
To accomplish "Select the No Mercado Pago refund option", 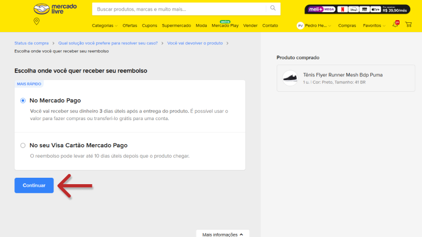I will point(23,100).
